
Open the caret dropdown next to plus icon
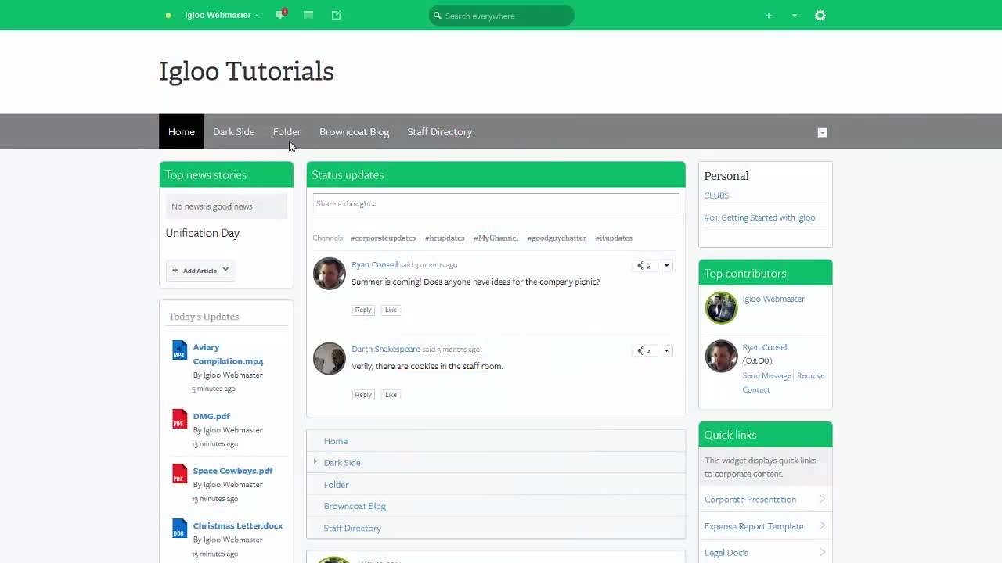click(x=795, y=16)
